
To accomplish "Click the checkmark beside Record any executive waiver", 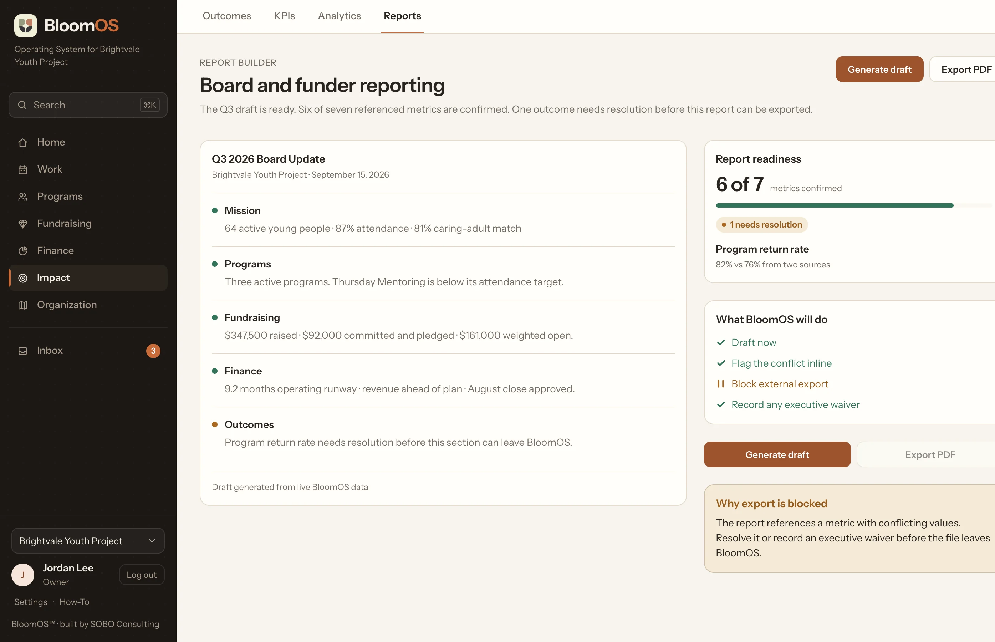I will click(x=721, y=405).
